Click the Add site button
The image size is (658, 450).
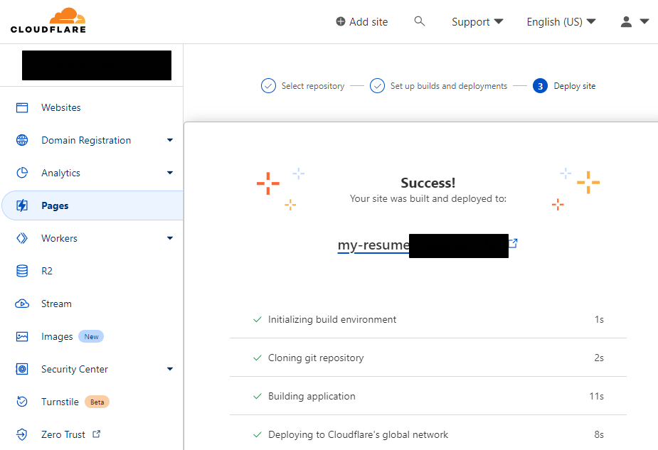point(362,22)
